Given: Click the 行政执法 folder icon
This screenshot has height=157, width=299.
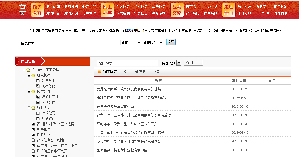Looking at the screenshot, I should click(33, 108).
